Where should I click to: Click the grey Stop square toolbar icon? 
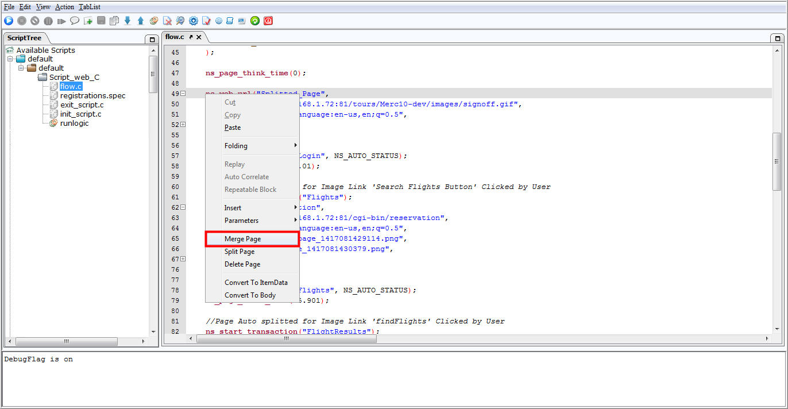tap(22, 21)
